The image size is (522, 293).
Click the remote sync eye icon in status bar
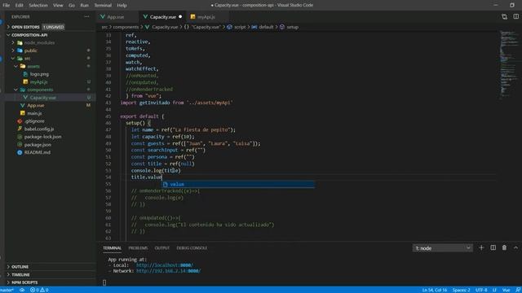coord(22,290)
